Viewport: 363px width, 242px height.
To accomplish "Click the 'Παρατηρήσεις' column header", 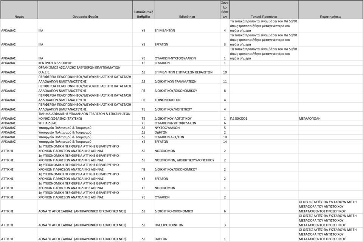I will [x=330, y=10].
